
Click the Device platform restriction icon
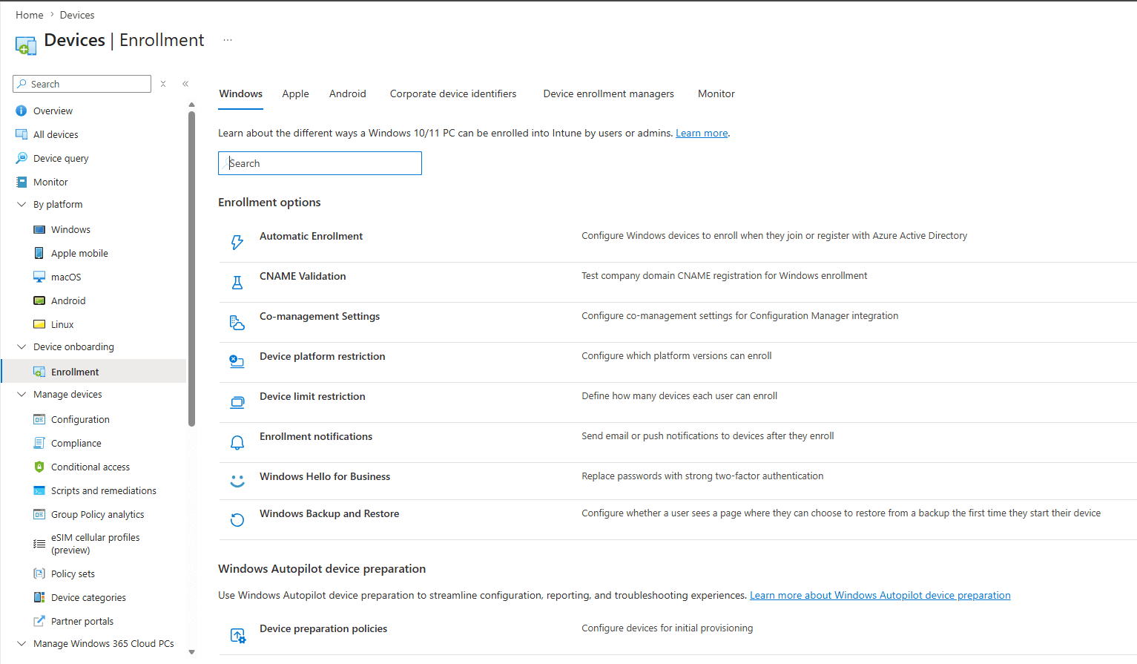(x=237, y=362)
